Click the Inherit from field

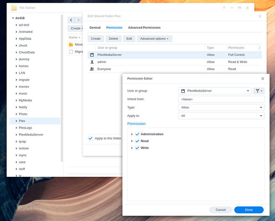coord(221,99)
